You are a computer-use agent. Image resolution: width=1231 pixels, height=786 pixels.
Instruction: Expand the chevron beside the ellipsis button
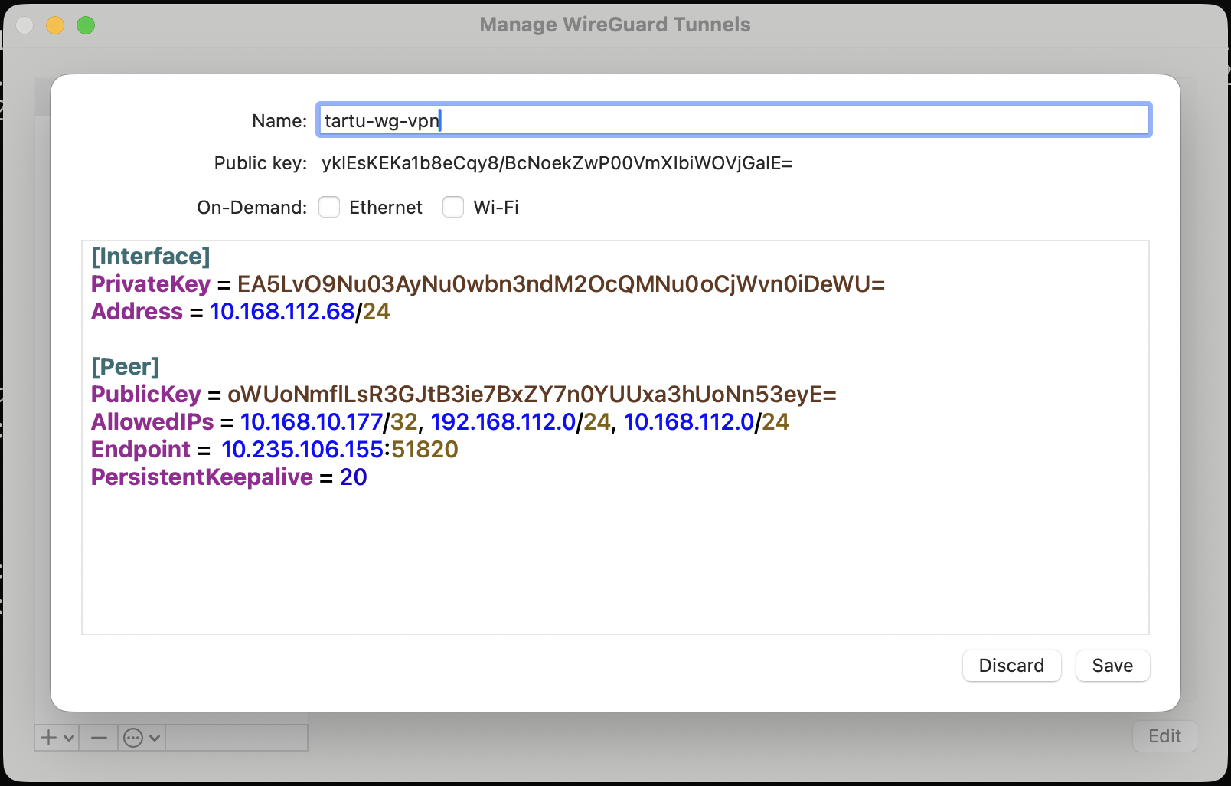tap(155, 739)
